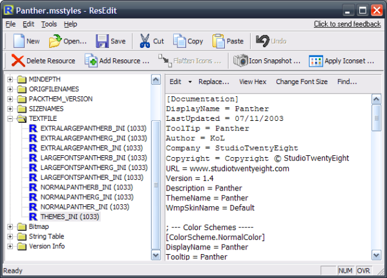Select the THEMES_INI (1033) label
Viewport: 387px width, 278px height.
[70, 217]
